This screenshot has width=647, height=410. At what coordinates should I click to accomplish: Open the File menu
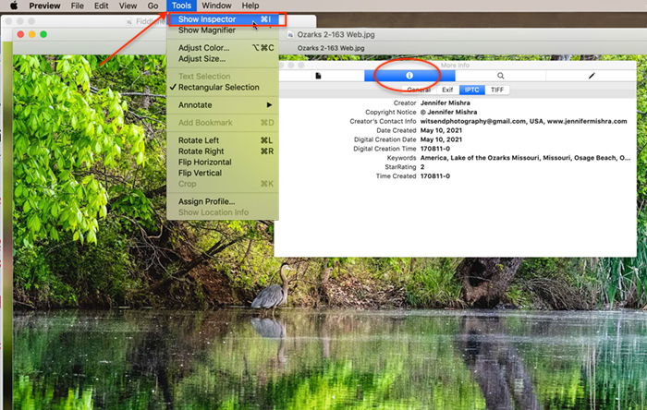tap(77, 6)
